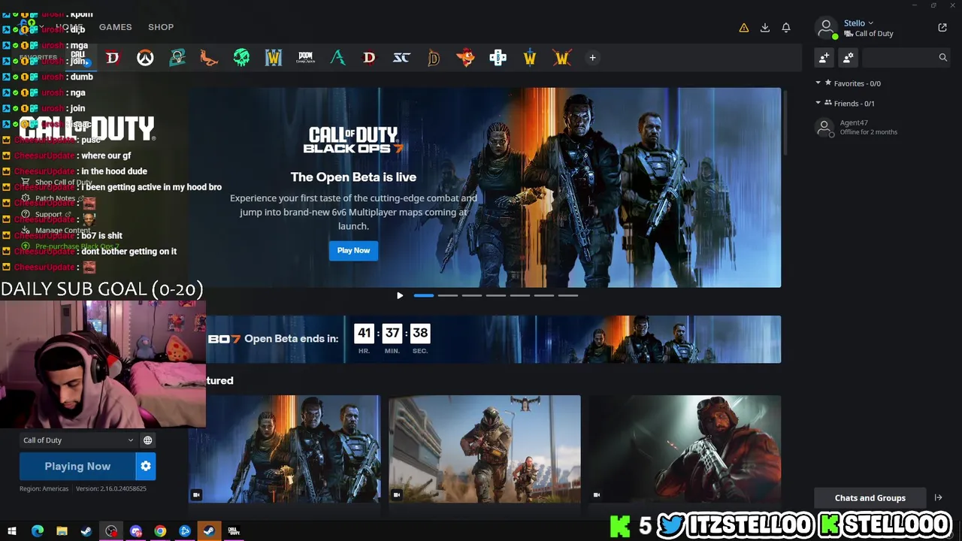Pop out the social panel
962x541 pixels.
coord(942,28)
